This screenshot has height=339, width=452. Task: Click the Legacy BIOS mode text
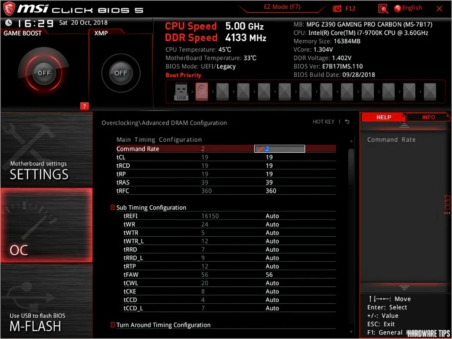[x=226, y=66]
